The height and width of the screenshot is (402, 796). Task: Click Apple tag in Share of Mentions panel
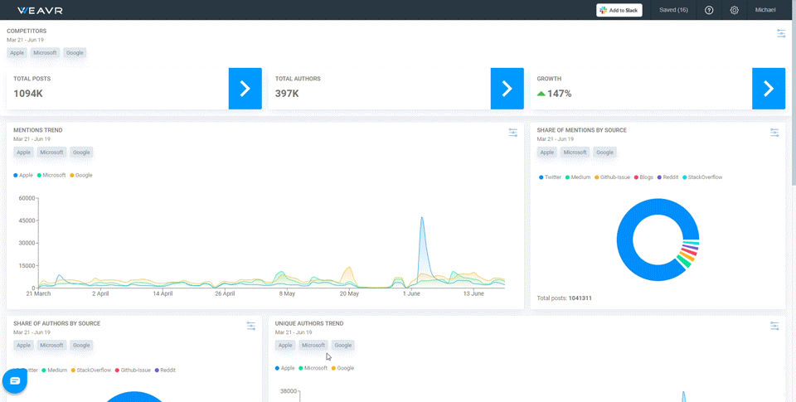[x=546, y=153]
